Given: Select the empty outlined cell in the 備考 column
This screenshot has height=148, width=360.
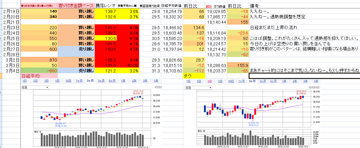Looking at the screenshot, I should point(304,76).
